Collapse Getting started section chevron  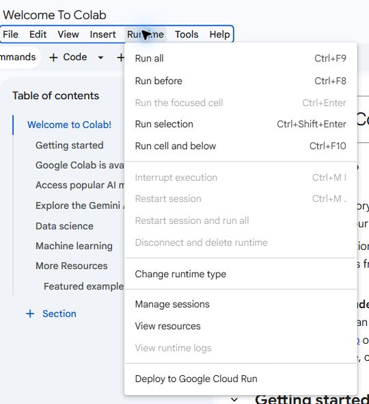(234, 400)
